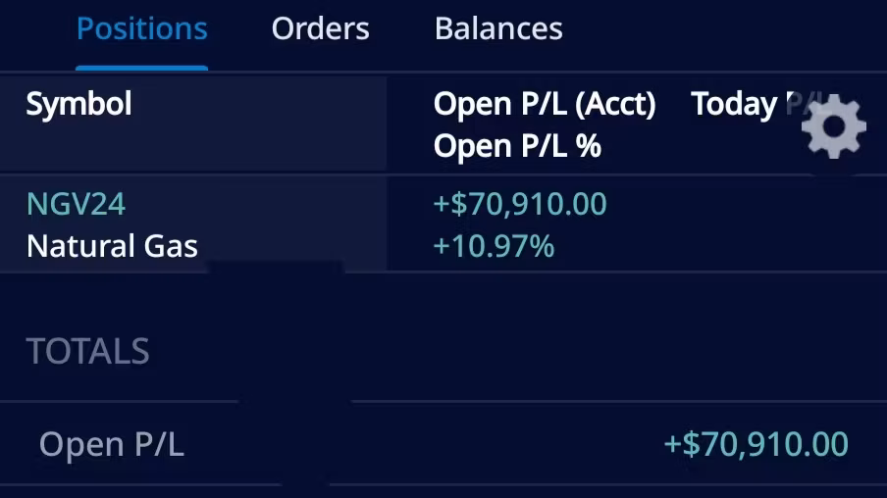The height and width of the screenshot is (498, 887).
Task: Click the total Open P/L amount under TOTALS
Action: pyautogui.click(x=756, y=444)
